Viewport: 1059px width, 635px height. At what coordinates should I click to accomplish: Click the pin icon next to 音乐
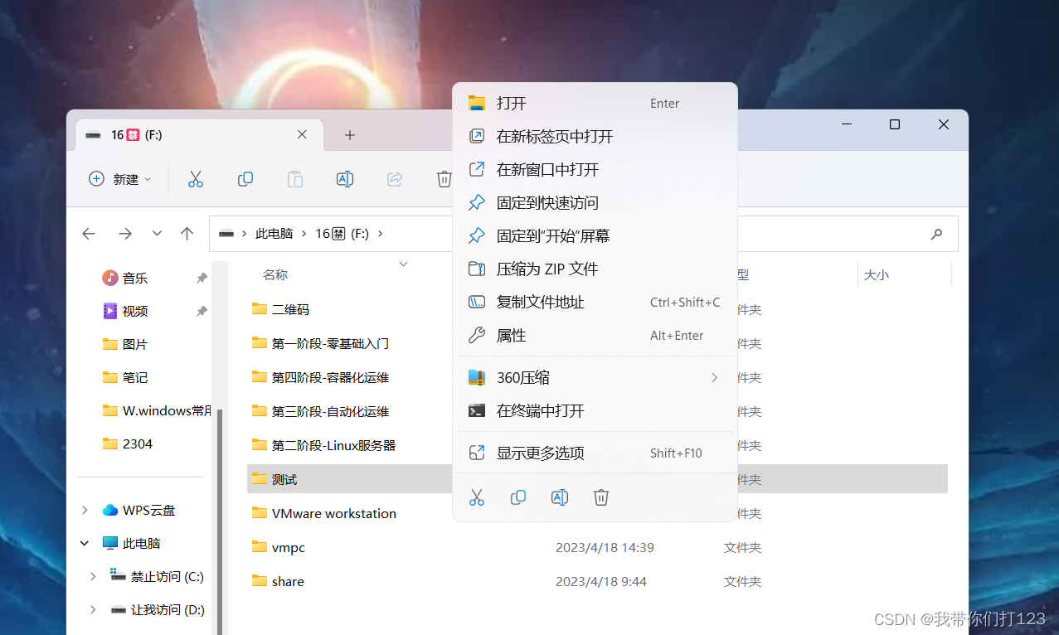click(202, 278)
